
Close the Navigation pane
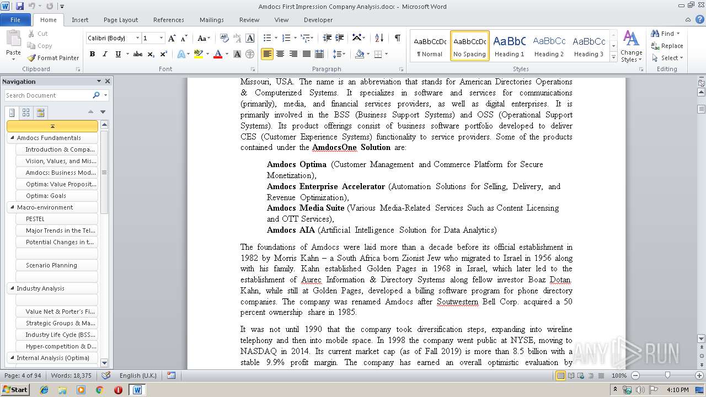pos(108,81)
